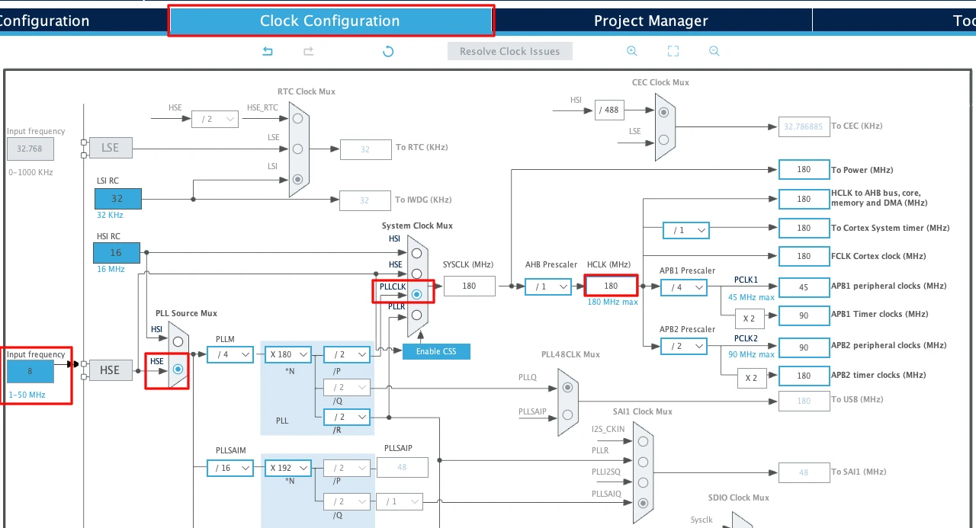
Task: Select the Clock Configuration tab
Action: pos(329,21)
